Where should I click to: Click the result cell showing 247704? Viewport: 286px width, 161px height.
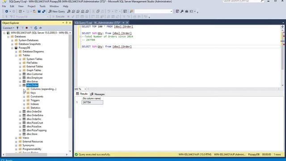tap(93, 102)
